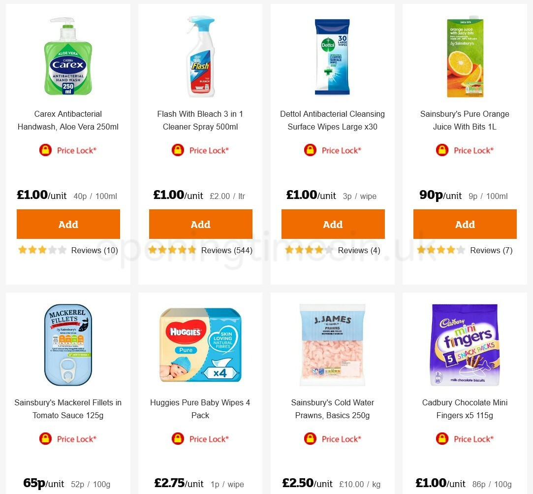The width and height of the screenshot is (533, 494).
Task: Add Sainsbury's Pure Orange Juice to basket
Action: [465, 224]
